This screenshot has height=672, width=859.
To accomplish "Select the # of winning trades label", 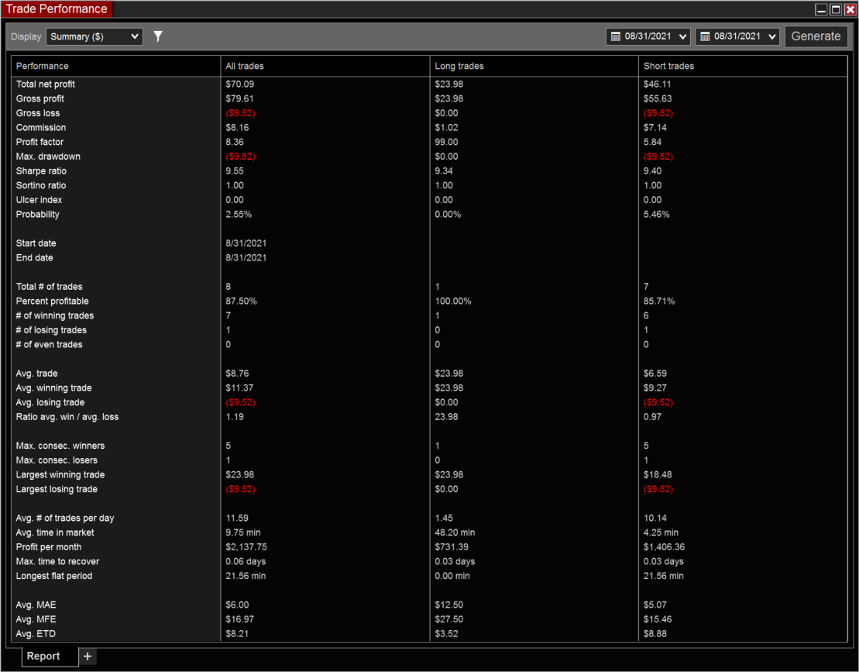I will tap(55, 315).
